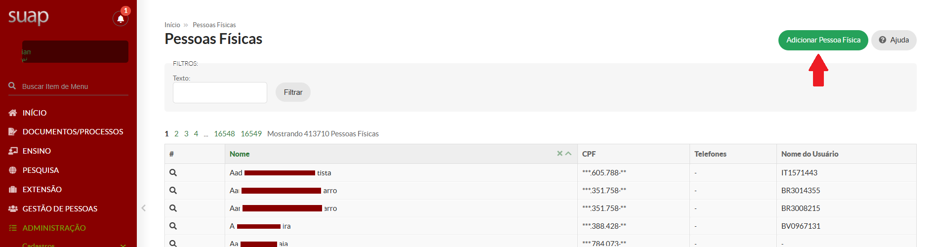The height and width of the screenshot is (247, 935).
Task: Go to page 16549 of results
Action: pos(251,134)
